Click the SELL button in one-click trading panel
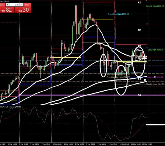The width and height of the screenshot is (165, 146). [2, 5]
